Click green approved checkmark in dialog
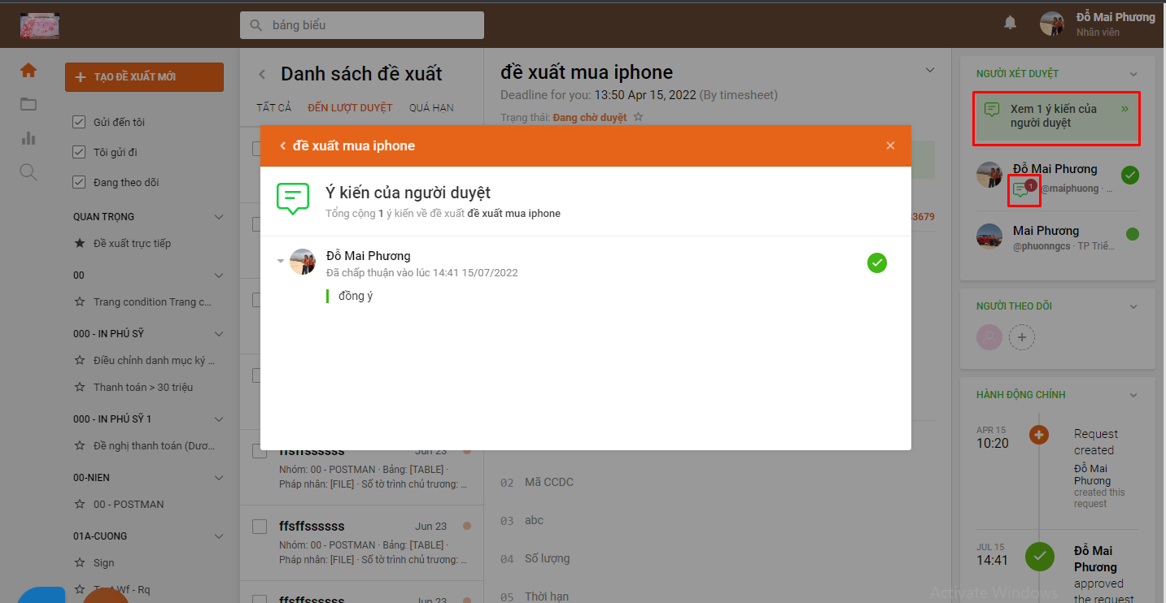 877,262
